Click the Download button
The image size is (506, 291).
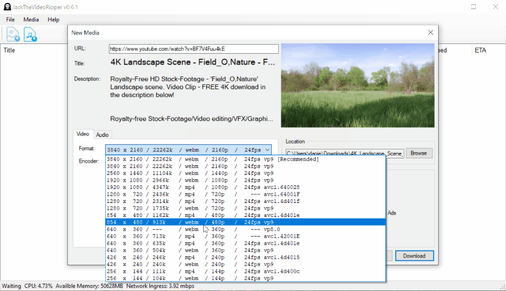(414, 256)
